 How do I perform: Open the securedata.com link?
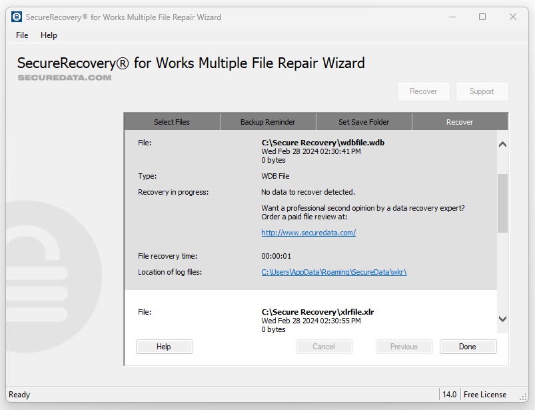tap(308, 233)
